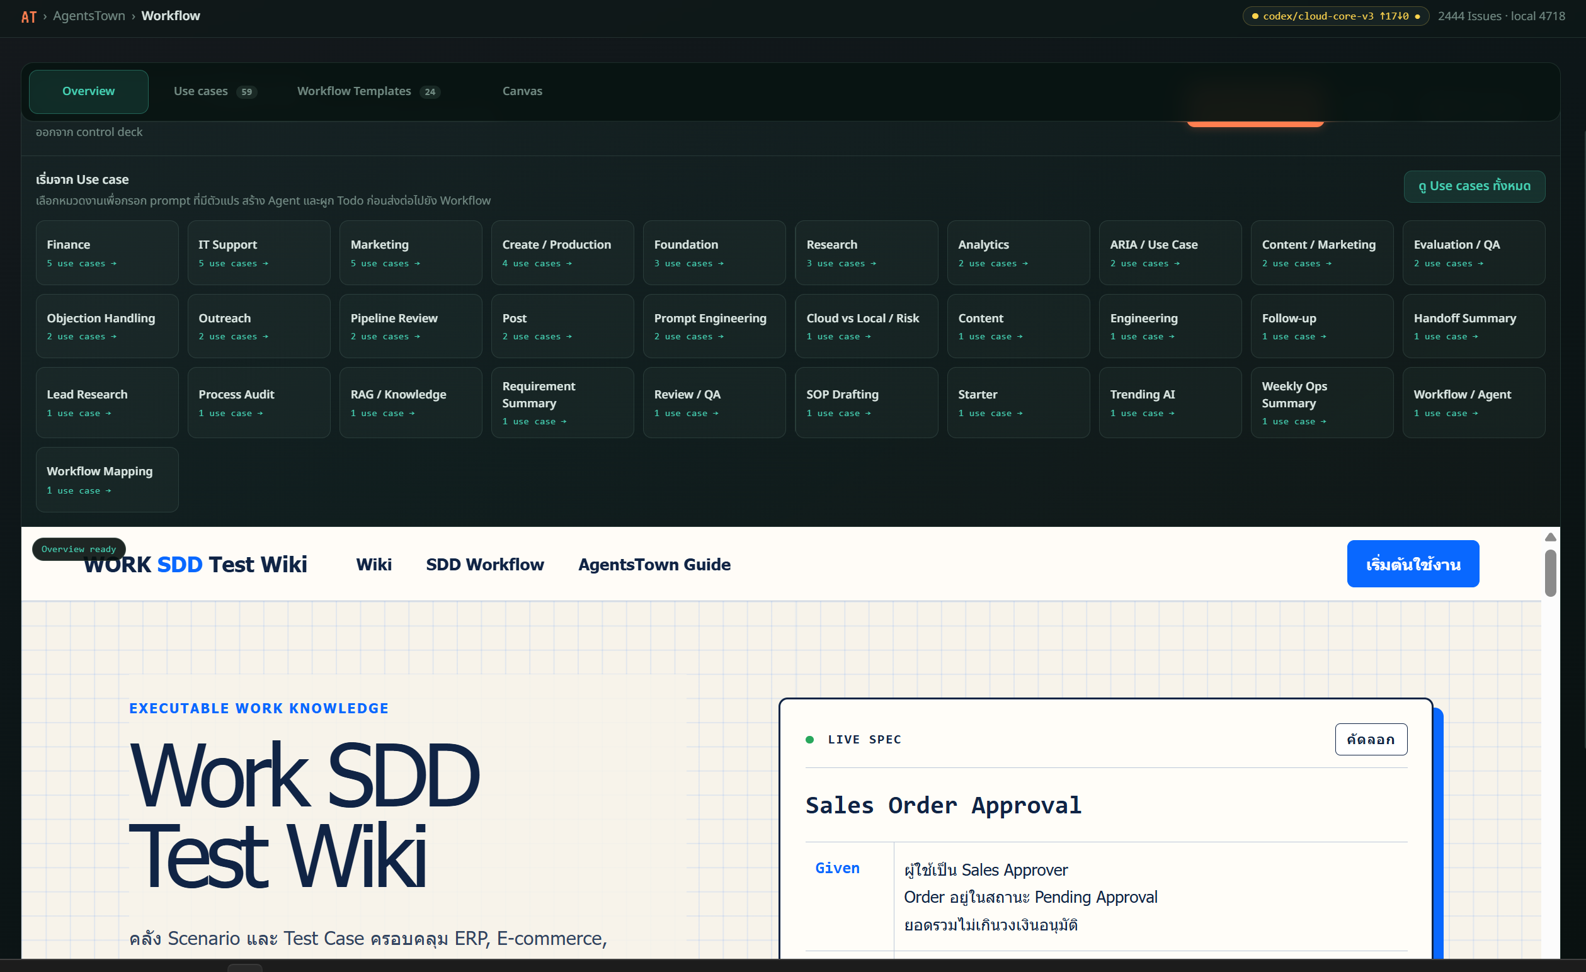
Task: Open the IT Support category card
Action: [259, 253]
